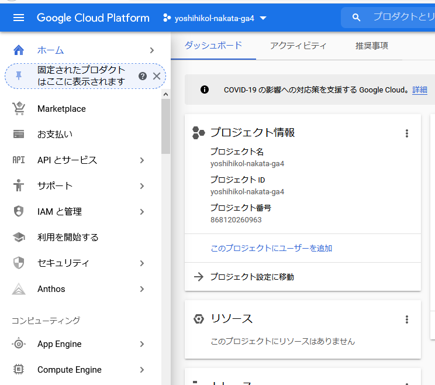Open IAM と管理 menu entry label
Screen dimensions: 435x385
pyautogui.click(x=60, y=211)
